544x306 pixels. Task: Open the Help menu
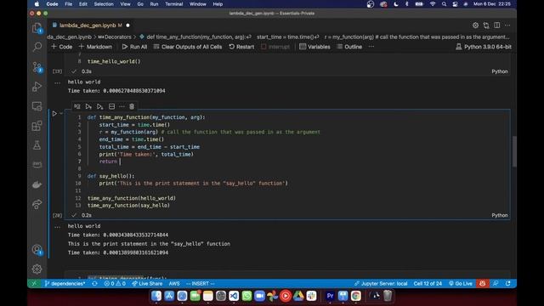(218, 4)
